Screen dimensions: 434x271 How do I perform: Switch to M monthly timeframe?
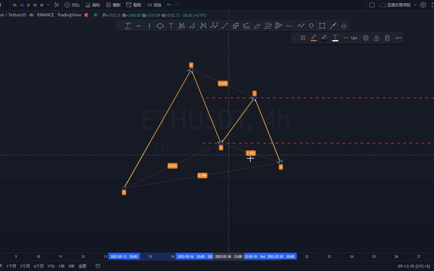pos(42,5)
